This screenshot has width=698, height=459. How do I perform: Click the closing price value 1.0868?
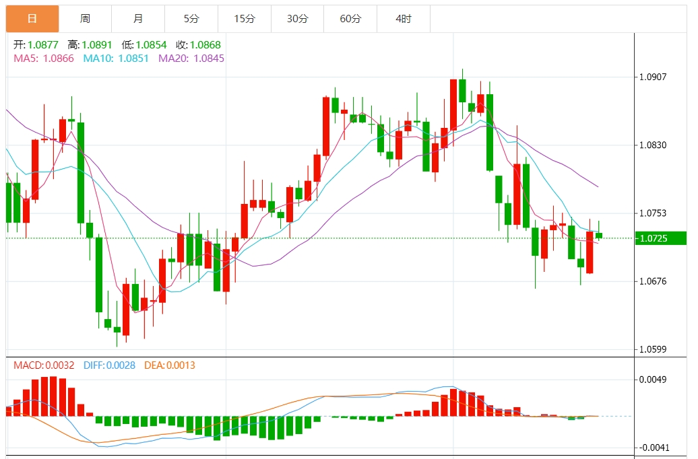(x=205, y=45)
